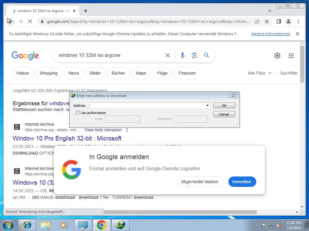Screen dimensions: 309x231
Task: Close the Enter new address dialog
Action: (x=234, y=95)
